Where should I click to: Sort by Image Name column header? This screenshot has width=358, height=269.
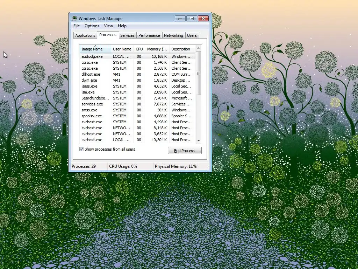[95, 49]
